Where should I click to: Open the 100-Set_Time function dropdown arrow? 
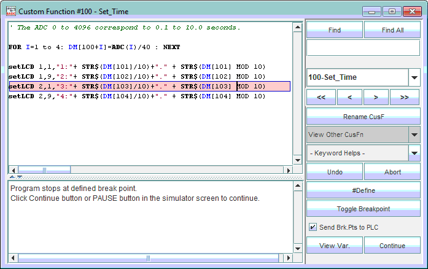414,77
